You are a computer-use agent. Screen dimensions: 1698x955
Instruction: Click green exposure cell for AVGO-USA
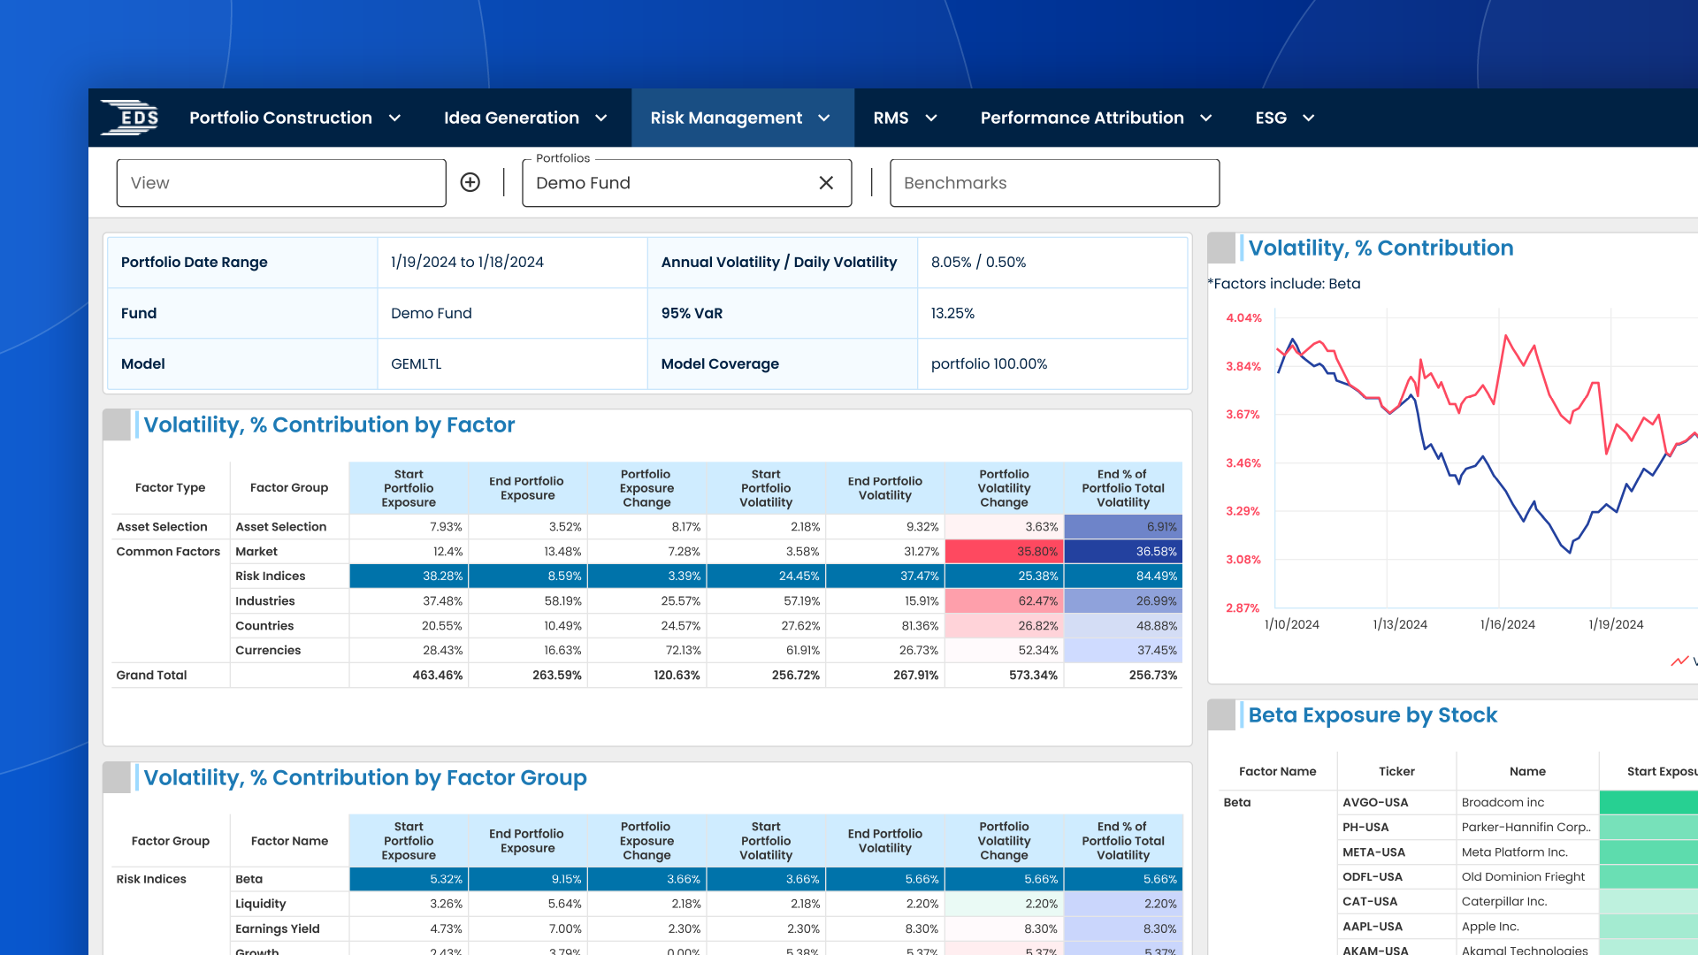1648,802
